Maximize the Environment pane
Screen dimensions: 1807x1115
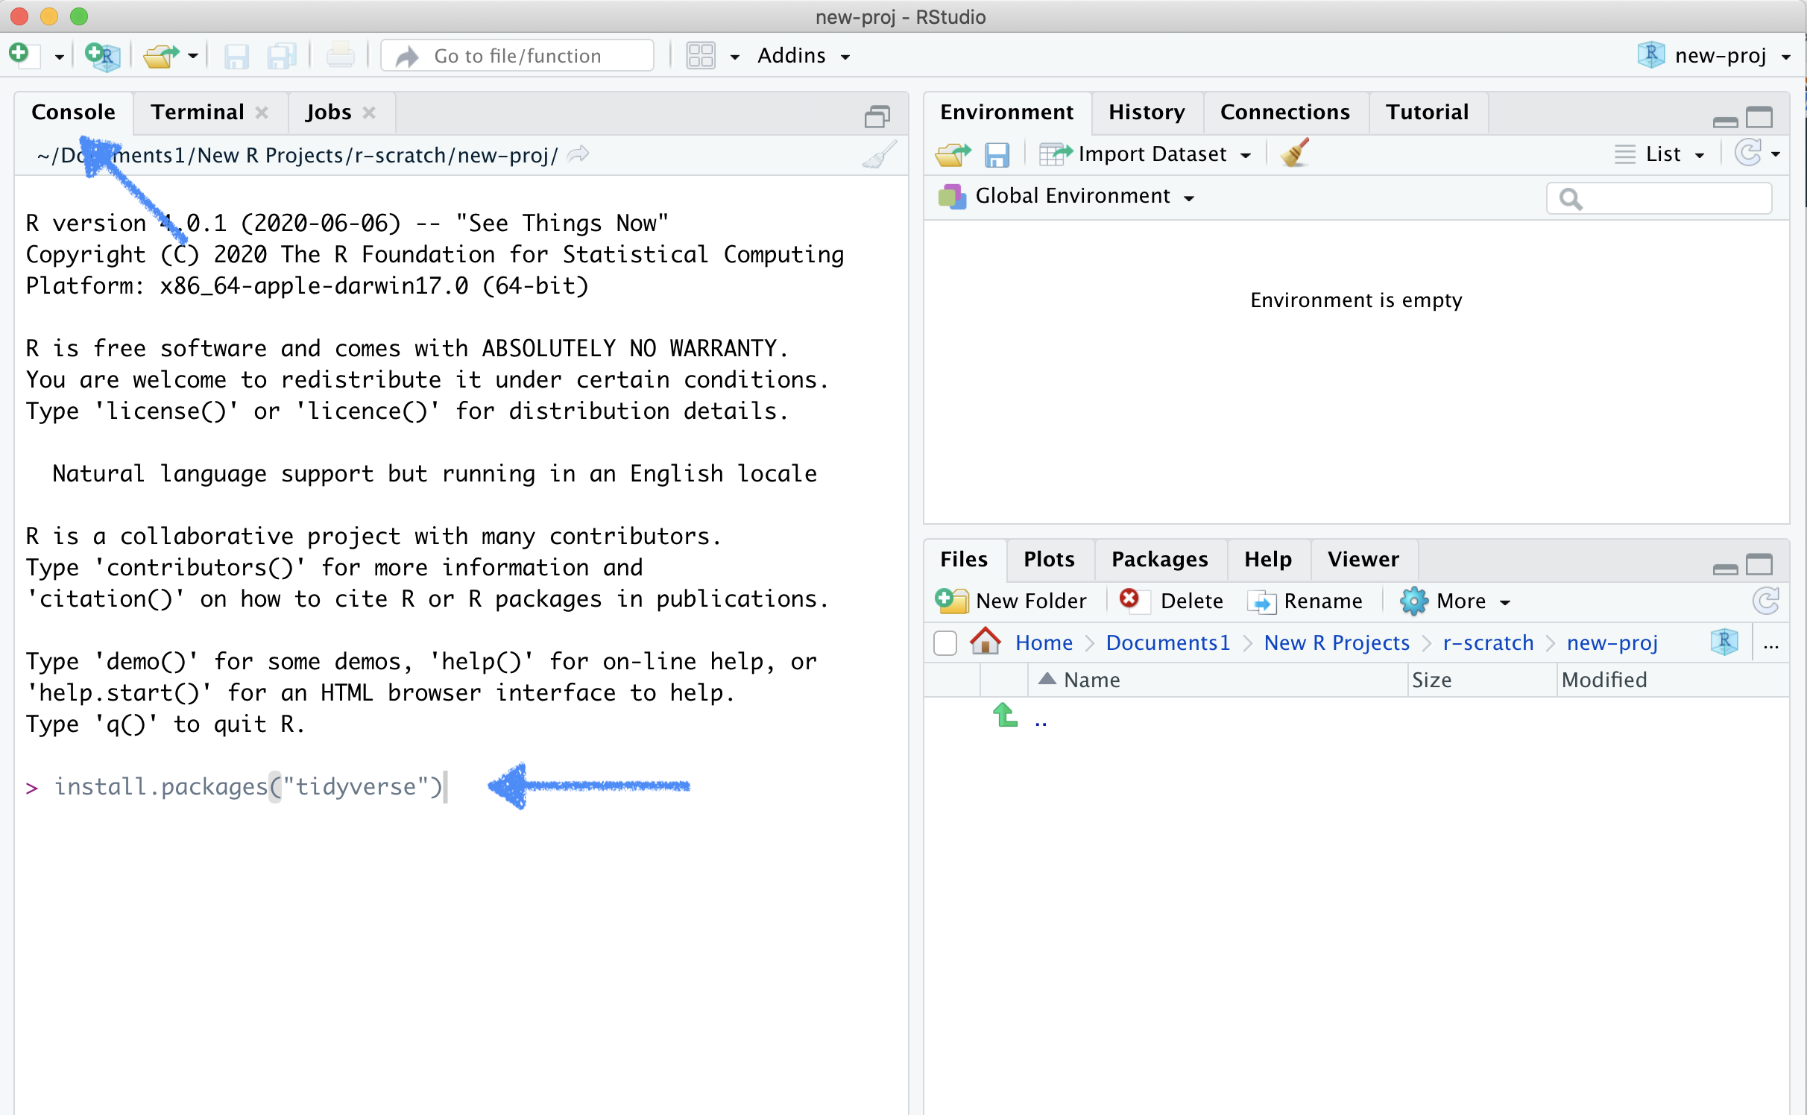point(1759,117)
